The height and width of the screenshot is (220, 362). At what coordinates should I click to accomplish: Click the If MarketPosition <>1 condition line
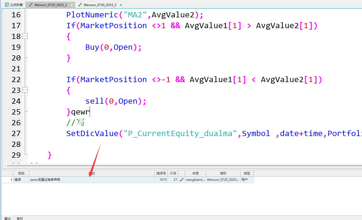click(192, 26)
